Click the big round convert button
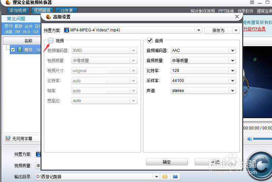Viewport: 272px width, 182px height. coord(261,166)
